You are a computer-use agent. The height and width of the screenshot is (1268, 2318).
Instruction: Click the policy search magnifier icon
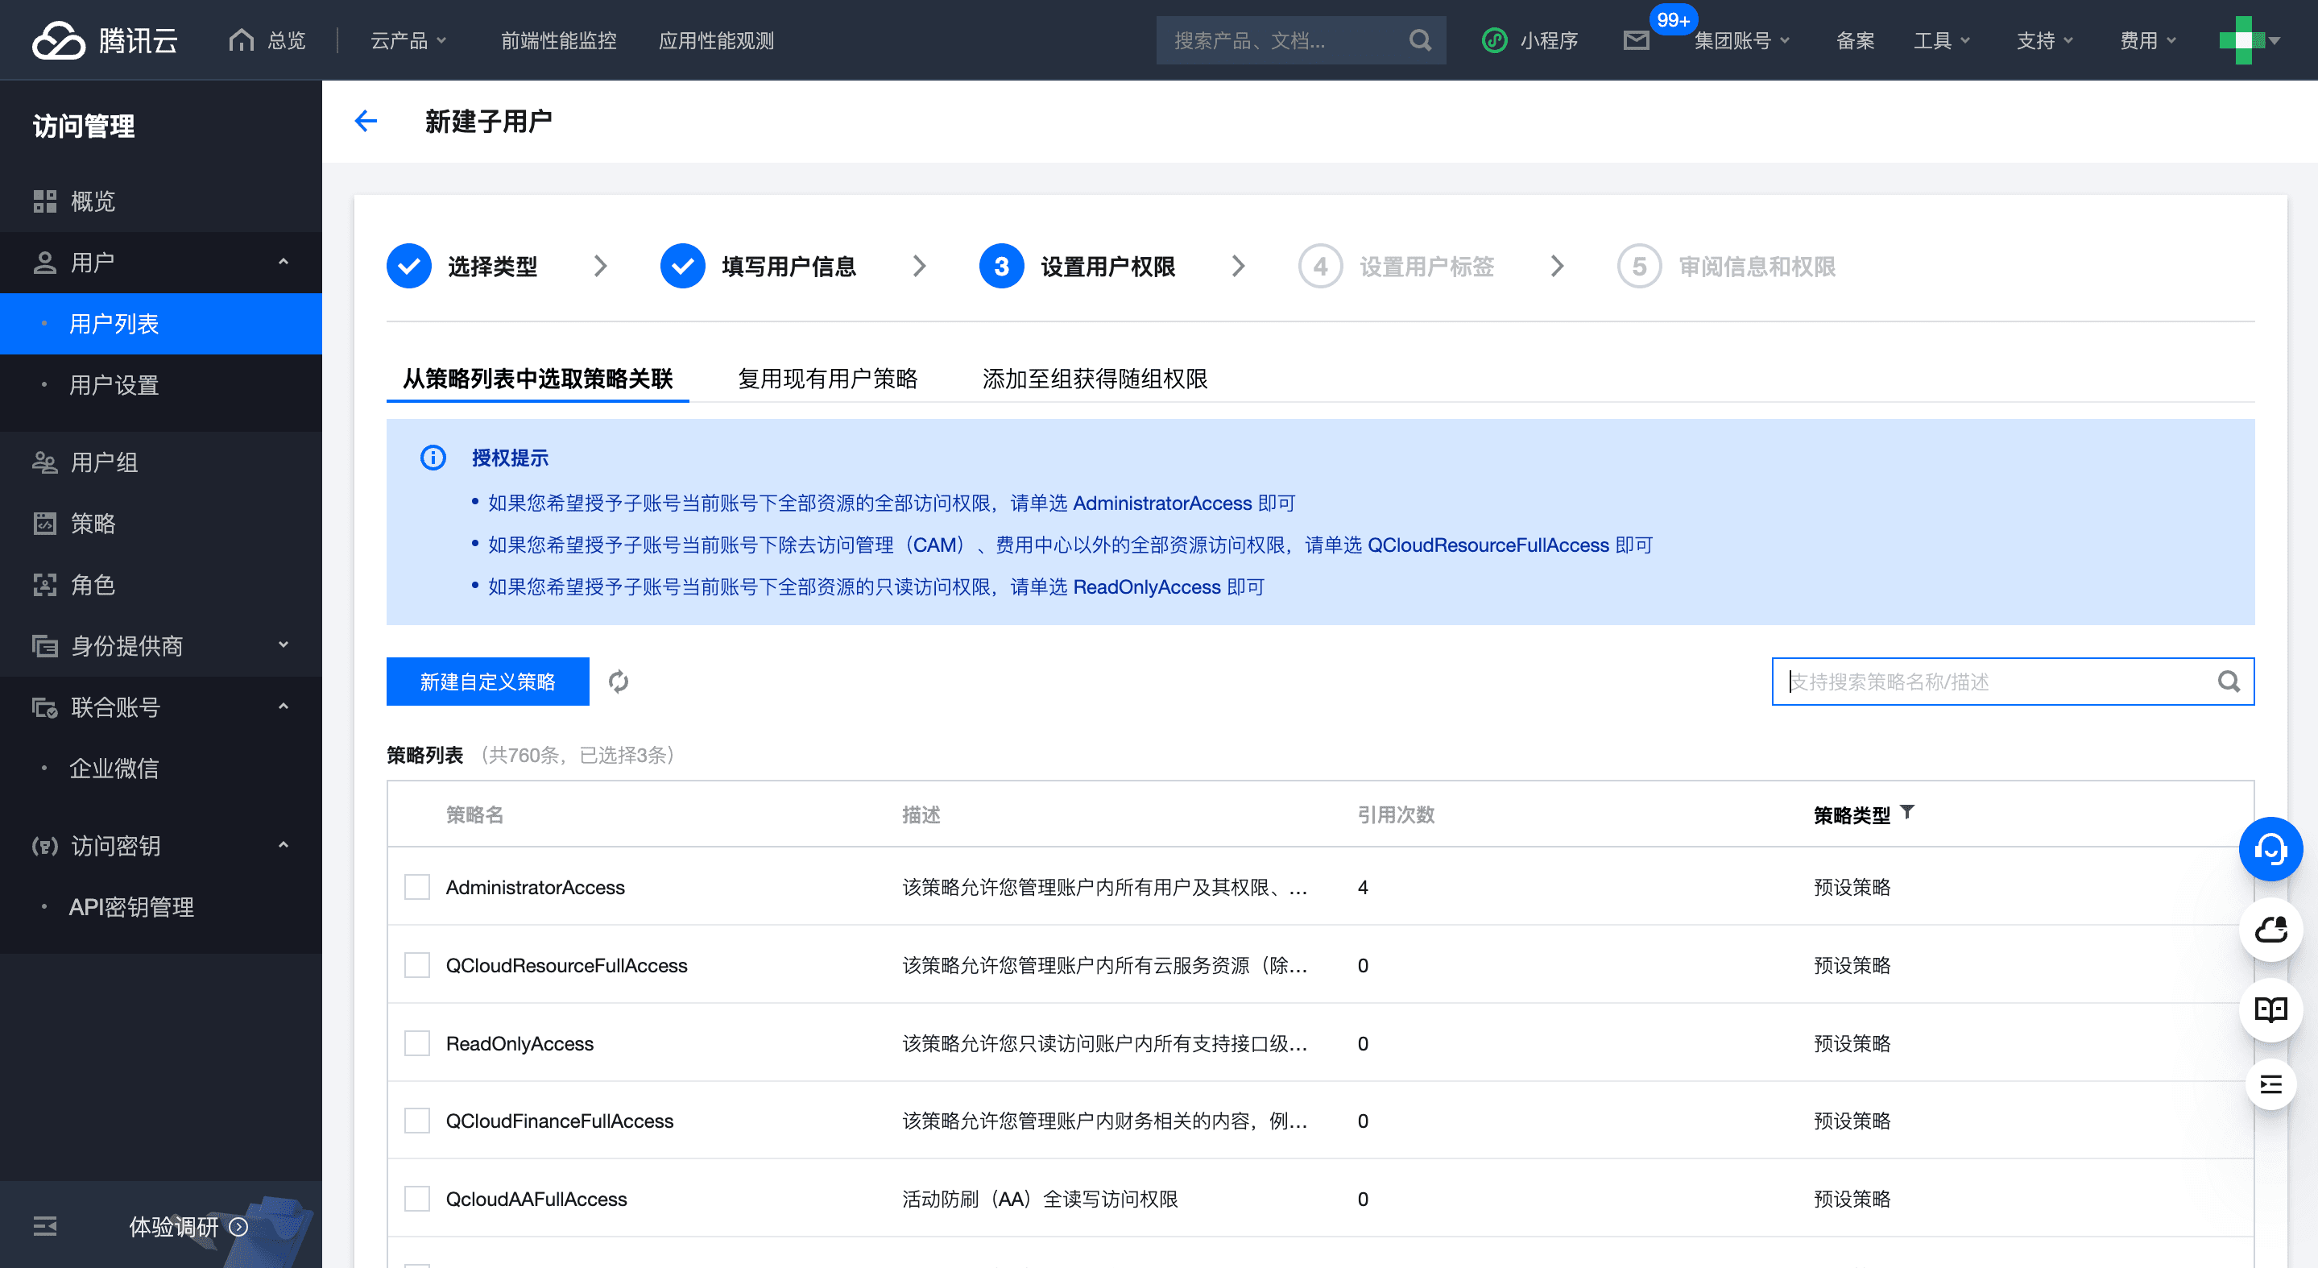(2228, 682)
